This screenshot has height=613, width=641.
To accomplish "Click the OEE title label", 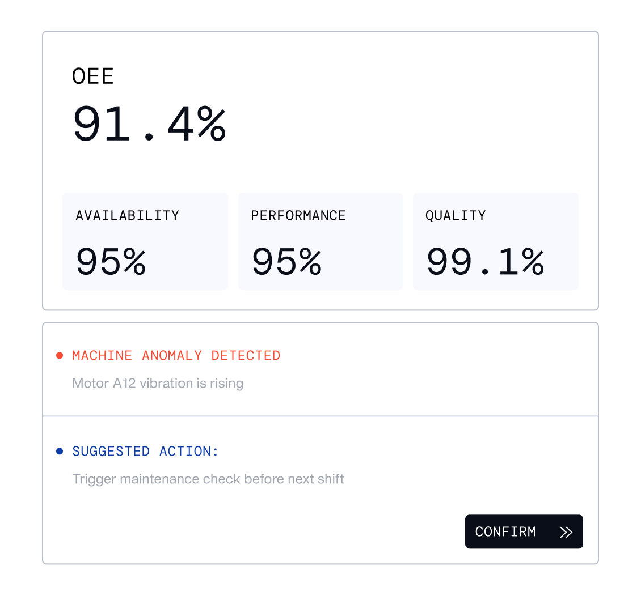I will click(x=93, y=76).
